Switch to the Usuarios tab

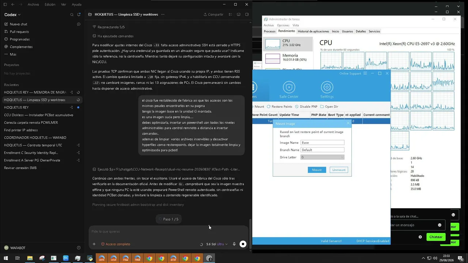click(x=347, y=31)
